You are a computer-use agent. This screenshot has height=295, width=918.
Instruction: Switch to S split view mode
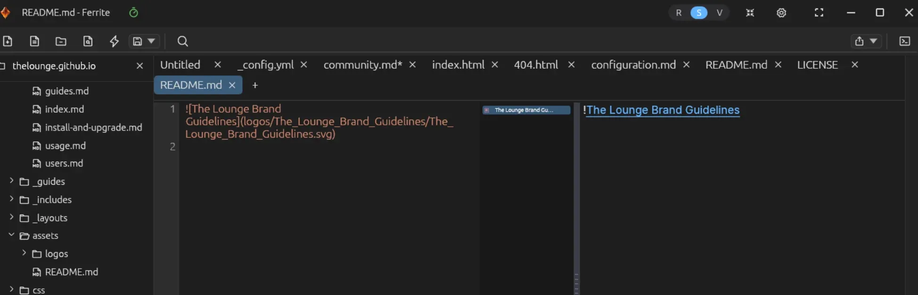699,13
